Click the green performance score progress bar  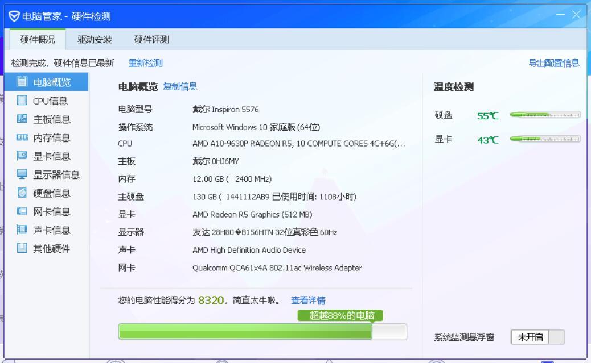(x=262, y=331)
